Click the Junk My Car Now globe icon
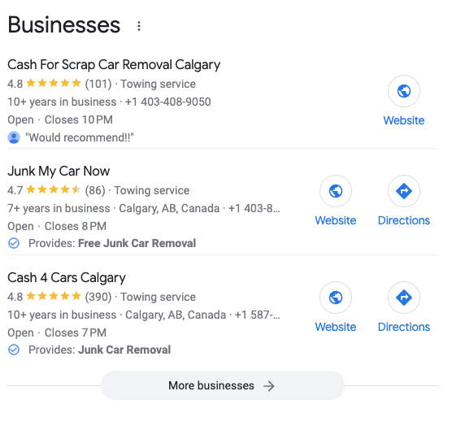452x426 pixels. point(336,191)
